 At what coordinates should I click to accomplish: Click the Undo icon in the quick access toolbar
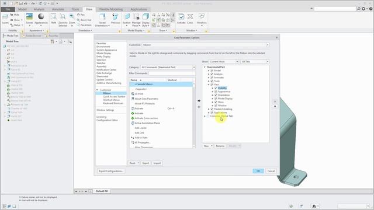(x=26, y=3)
